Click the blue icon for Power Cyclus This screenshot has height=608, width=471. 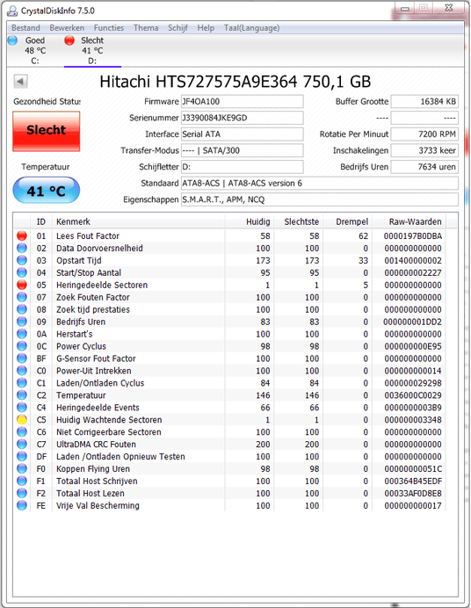pos(22,346)
